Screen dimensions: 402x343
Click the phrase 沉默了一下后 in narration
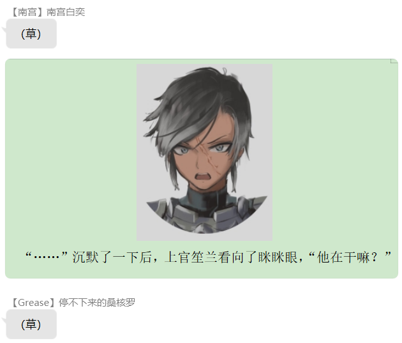(x=112, y=257)
